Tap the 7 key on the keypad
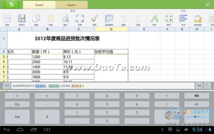This screenshot has width=214, height=134. [77, 96]
